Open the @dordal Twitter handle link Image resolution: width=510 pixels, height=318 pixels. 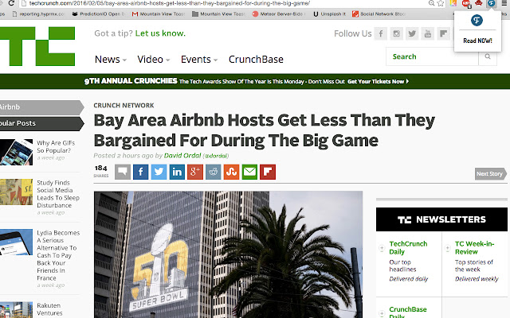216,156
